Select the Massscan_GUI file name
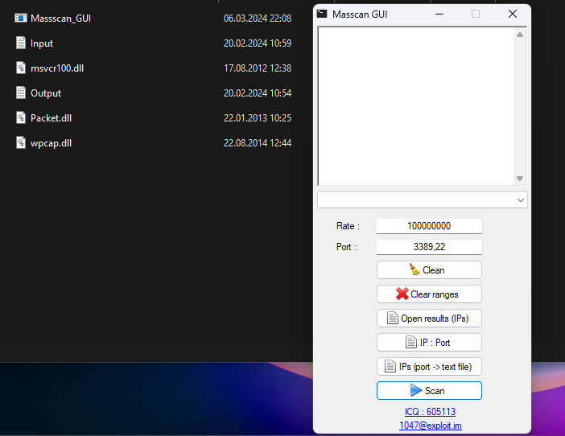The width and height of the screenshot is (565, 436). coord(60,19)
